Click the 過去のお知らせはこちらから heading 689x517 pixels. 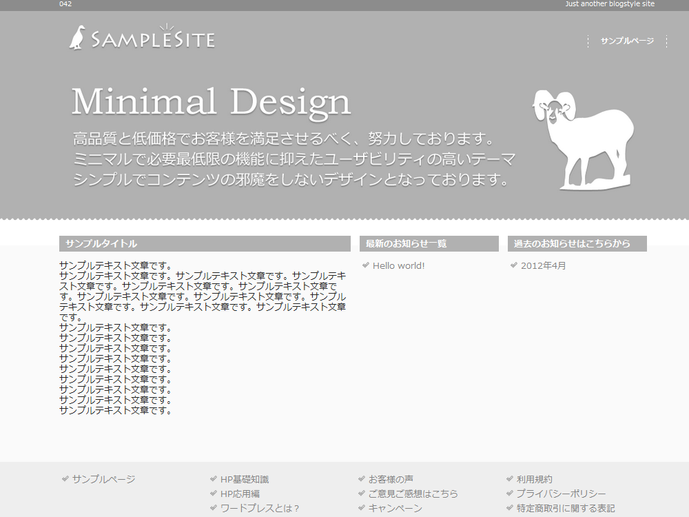coord(577,243)
